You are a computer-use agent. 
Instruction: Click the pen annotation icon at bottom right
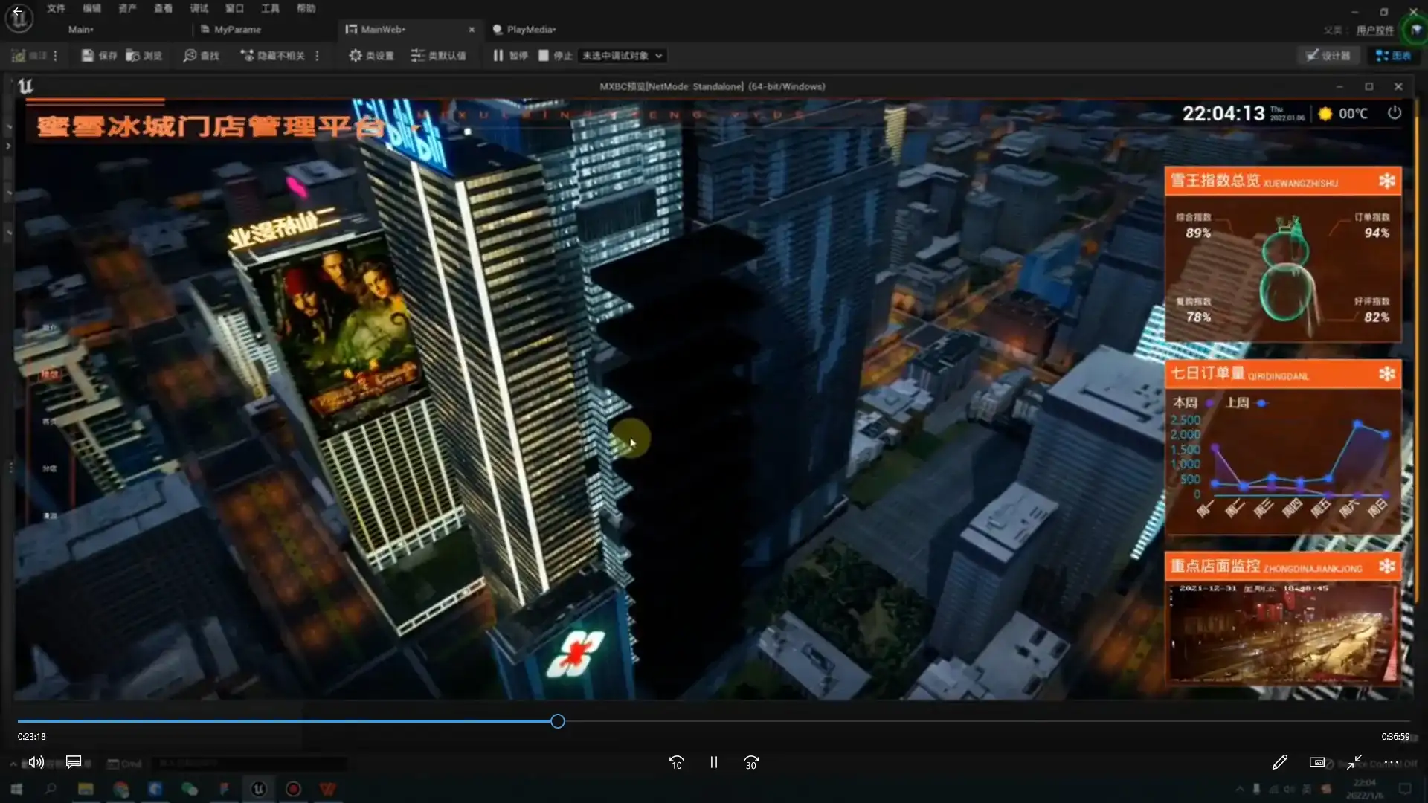1280,762
